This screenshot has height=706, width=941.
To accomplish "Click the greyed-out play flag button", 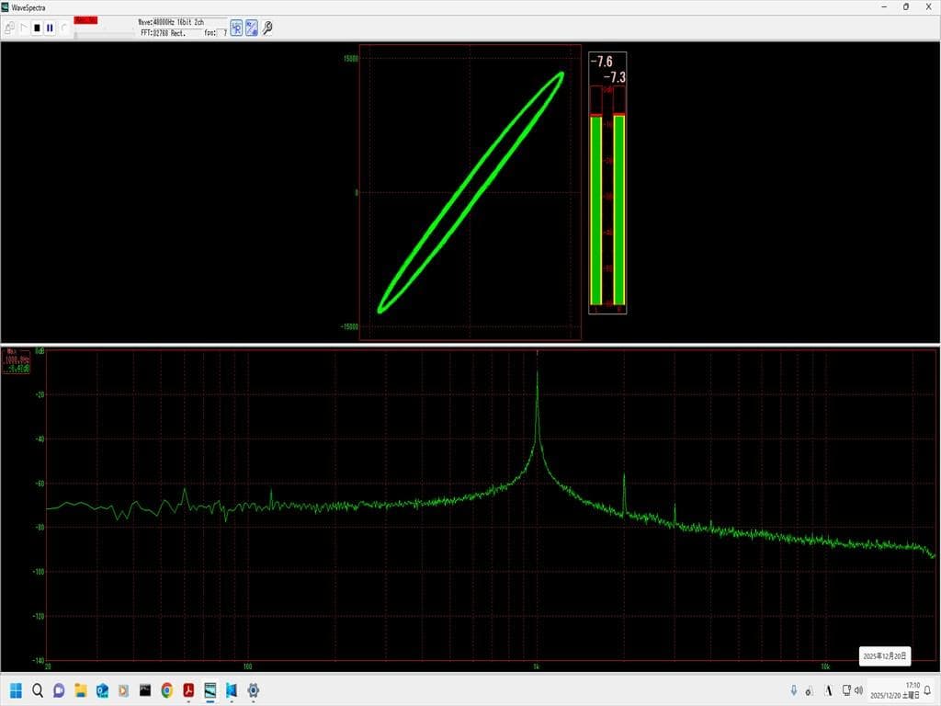I will pyautogui.click(x=24, y=28).
